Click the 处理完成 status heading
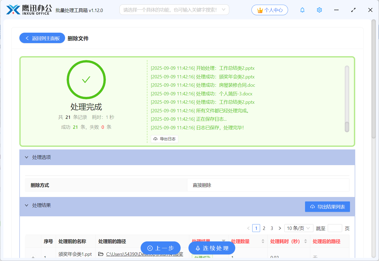Screen dimensions: 379x261 coord(86,107)
